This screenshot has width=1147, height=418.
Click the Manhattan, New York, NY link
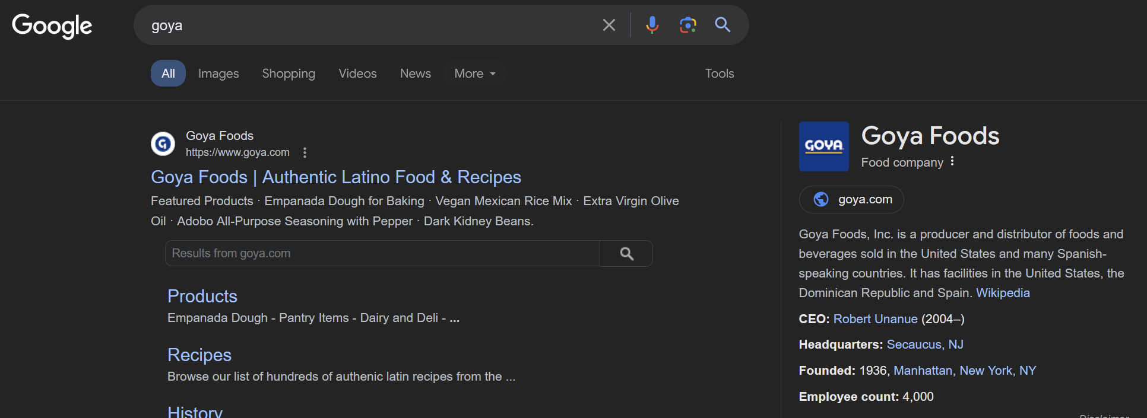click(965, 371)
